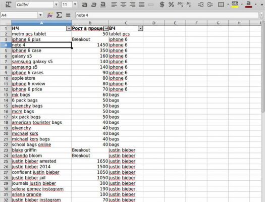Select the cell with value 1650
Screen dimensions: 265x202
[90, 161]
